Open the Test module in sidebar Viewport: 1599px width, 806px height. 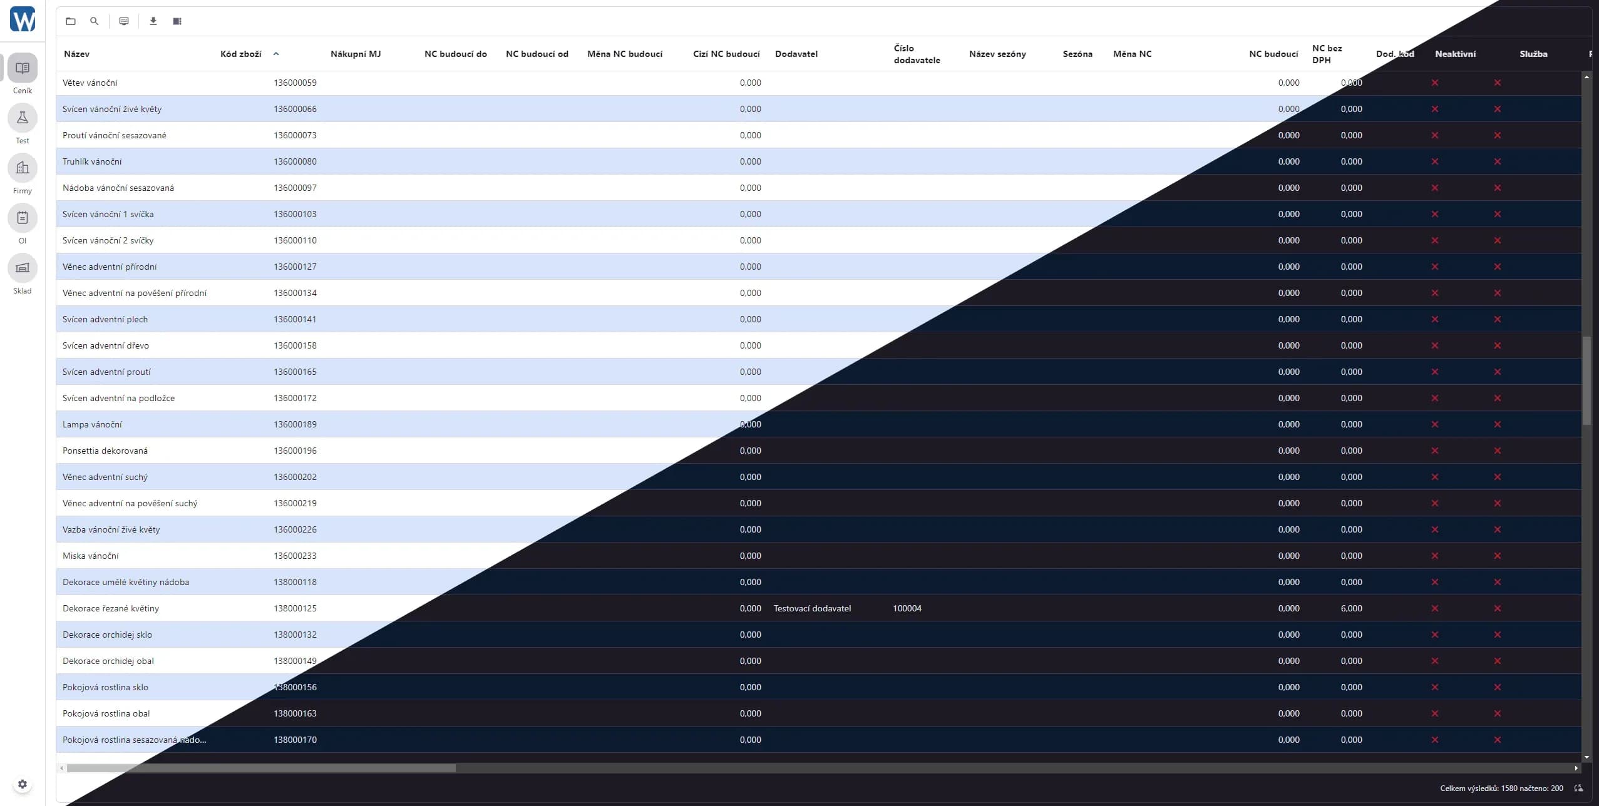pos(23,118)
